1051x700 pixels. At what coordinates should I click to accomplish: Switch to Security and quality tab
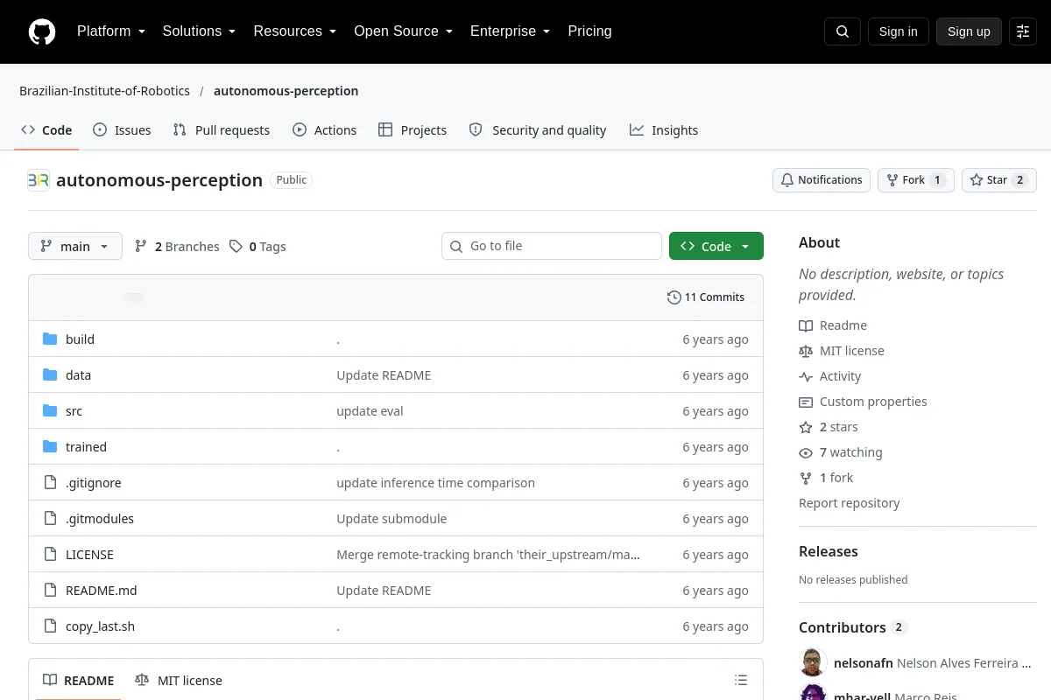538,130
